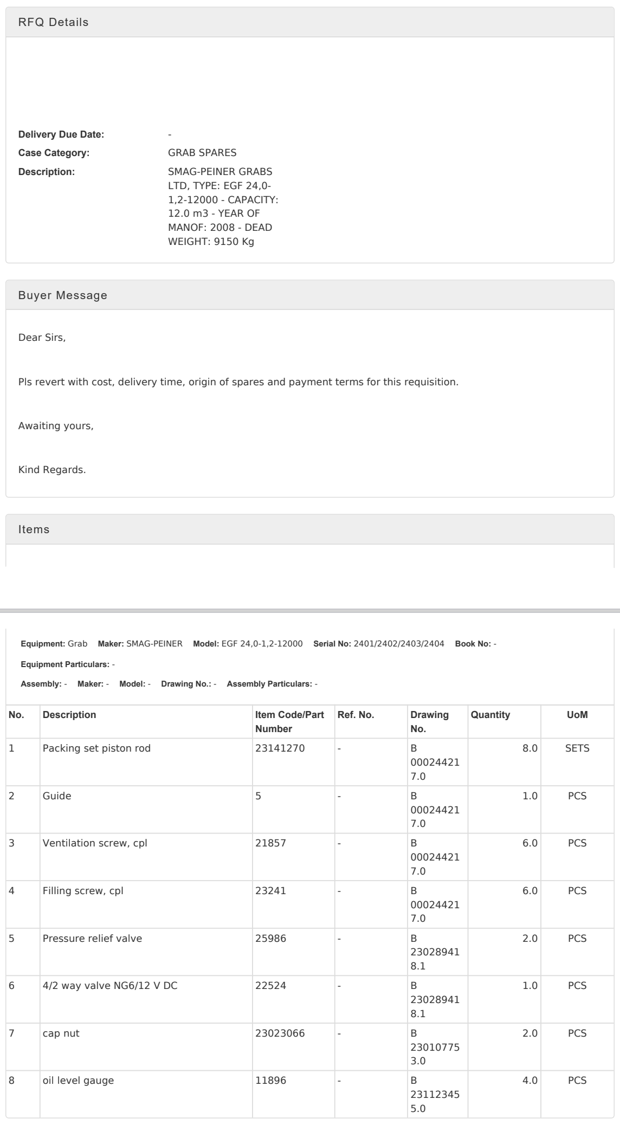Screen dimensions: 620x1125
Task: Select the Pressure relief valve item
Action: 92,938
